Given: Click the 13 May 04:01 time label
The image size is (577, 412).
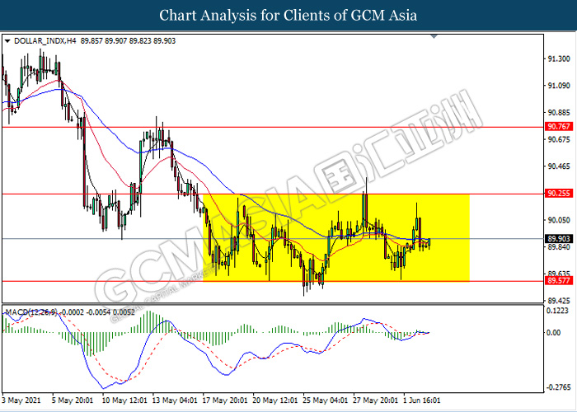Looking at the screenshot, I should [x=175, y=400].
